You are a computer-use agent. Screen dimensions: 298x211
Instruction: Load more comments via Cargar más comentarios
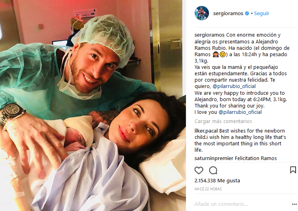223,121
